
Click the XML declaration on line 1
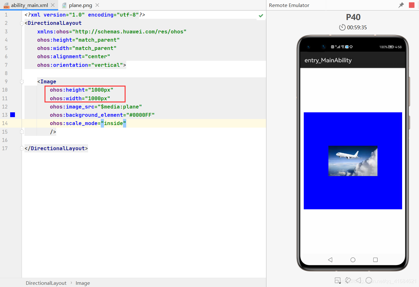85,15
